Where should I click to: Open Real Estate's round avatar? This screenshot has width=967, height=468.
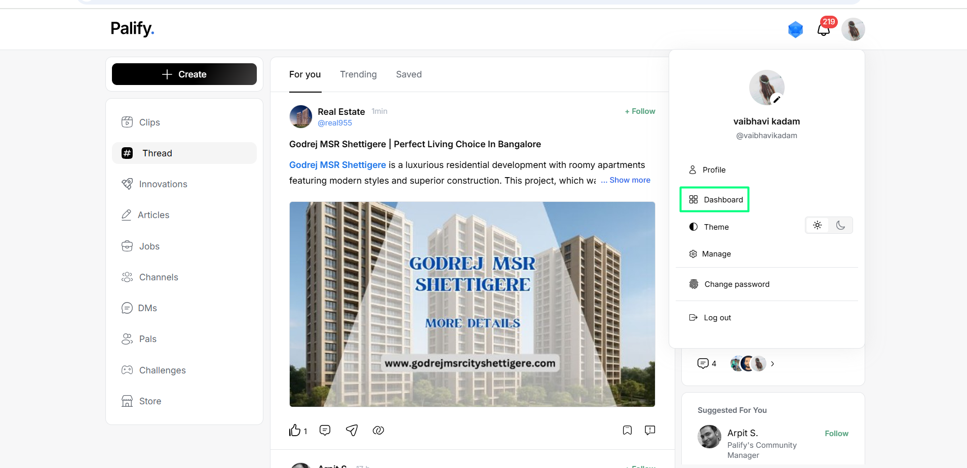click(301, 116)
